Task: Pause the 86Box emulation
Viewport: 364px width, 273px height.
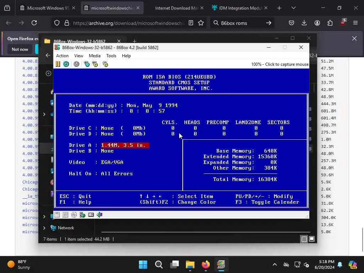Action: [58, 64]
